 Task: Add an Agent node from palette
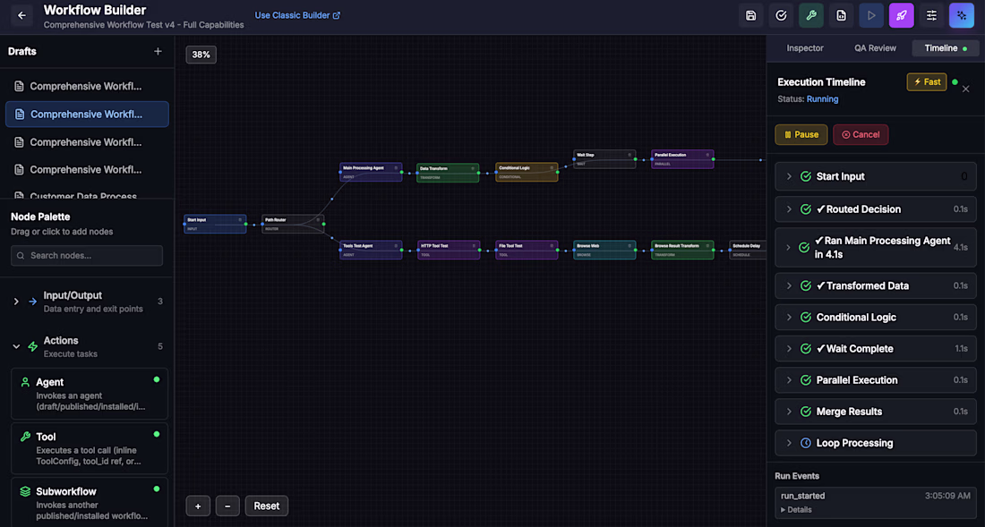point(90,394)
